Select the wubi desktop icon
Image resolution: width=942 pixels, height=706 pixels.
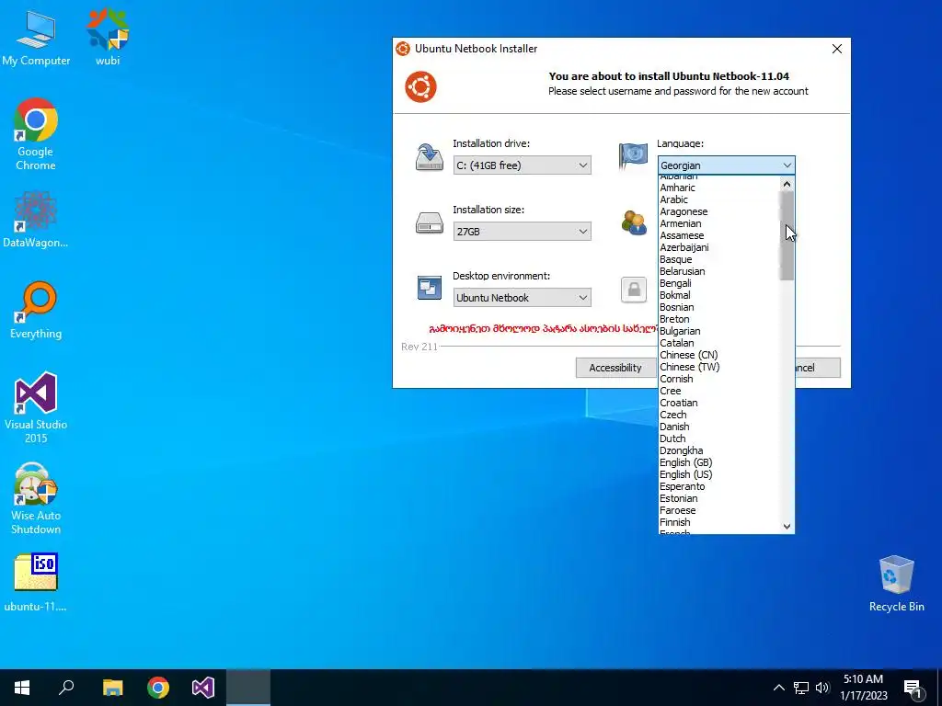(108, 38)
